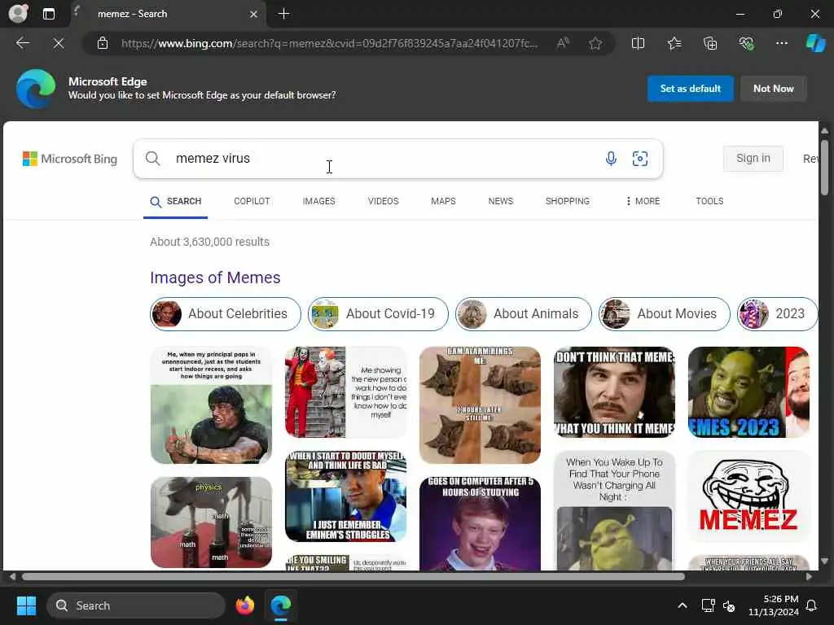
Task: Select the About Movies filter chip
Action: (x=665, y=313)
